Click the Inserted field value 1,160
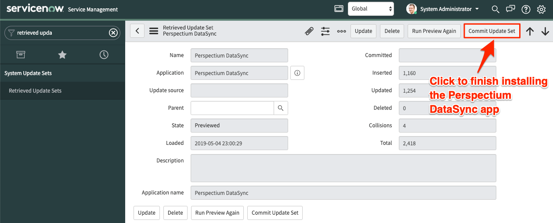553x223 pixels. click(448, 73)
